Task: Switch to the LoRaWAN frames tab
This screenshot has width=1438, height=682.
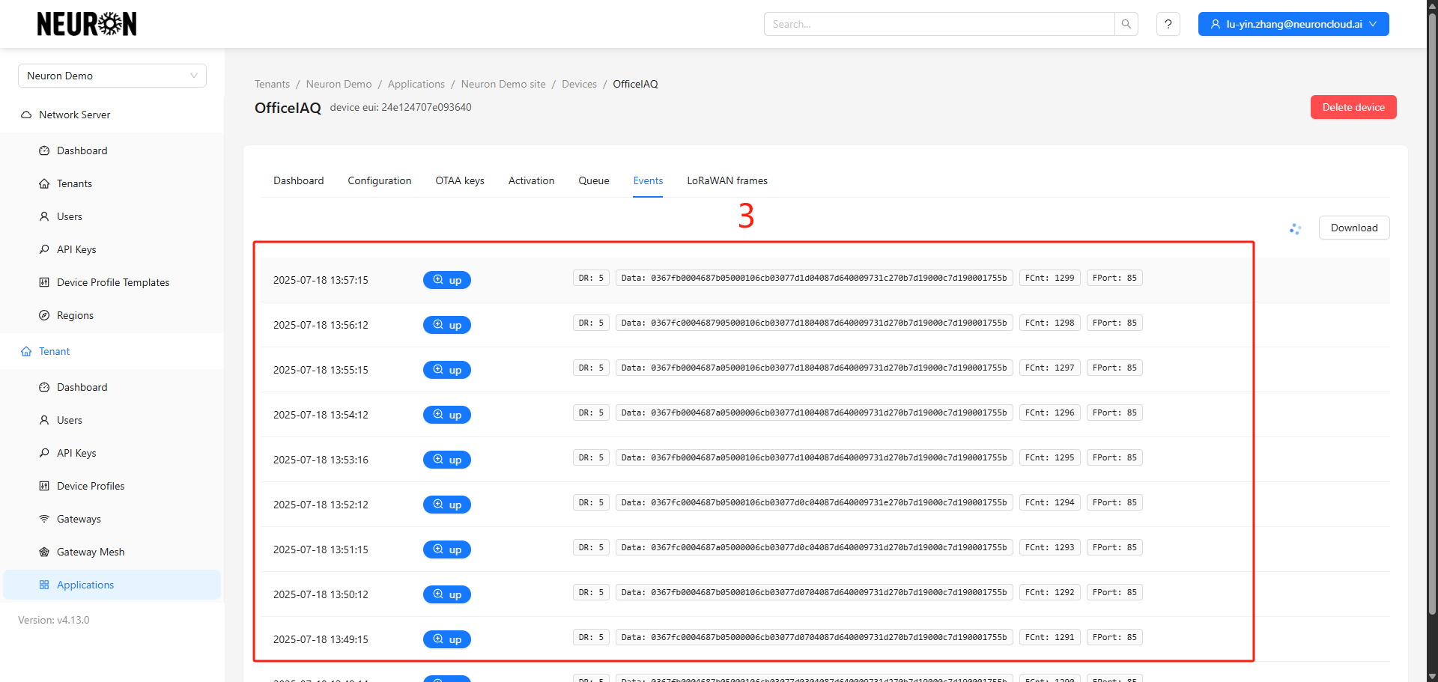Action: pos(727,180)
